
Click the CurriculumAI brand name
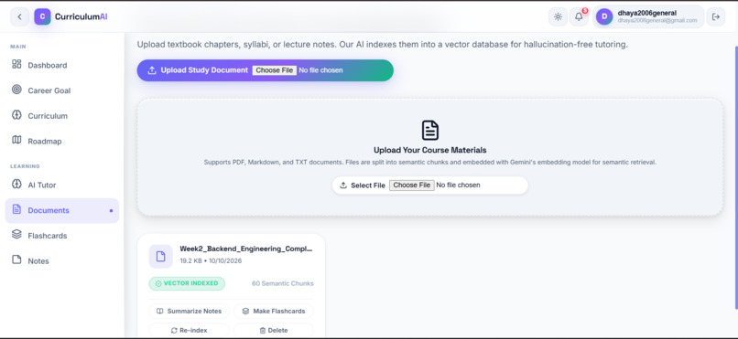(x=81, y=16)
